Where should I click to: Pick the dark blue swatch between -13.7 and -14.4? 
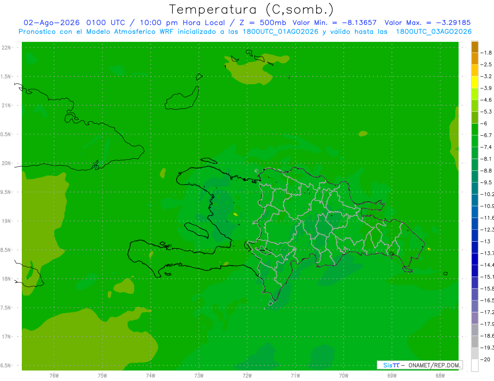tap(475, 259)
